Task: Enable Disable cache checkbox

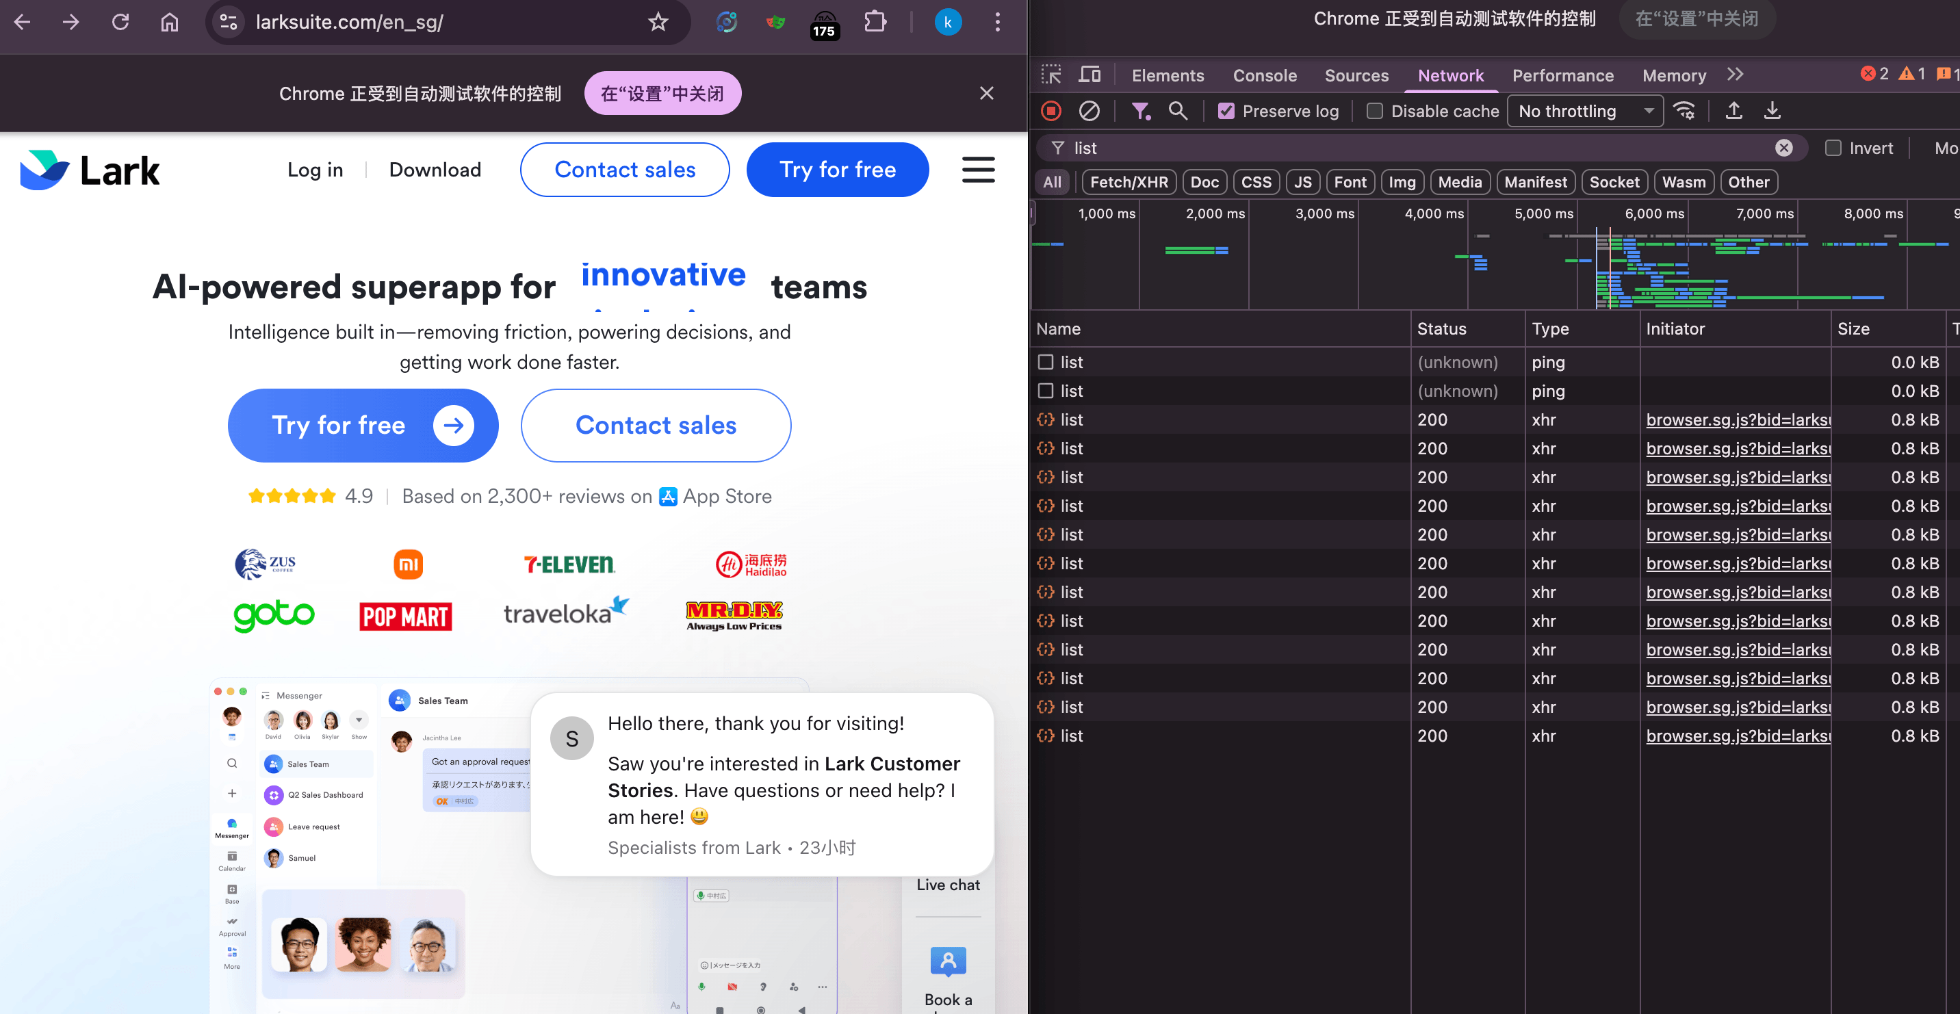Action: coord(1375,111)
